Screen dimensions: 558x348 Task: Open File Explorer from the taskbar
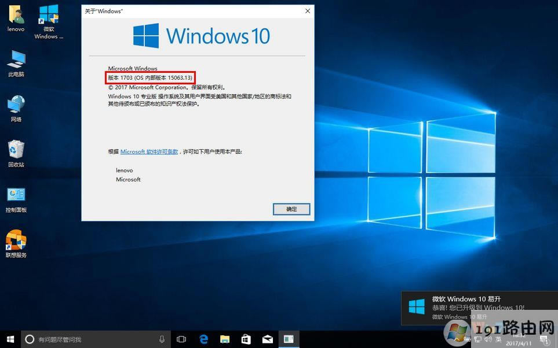[x=225, y=339]
